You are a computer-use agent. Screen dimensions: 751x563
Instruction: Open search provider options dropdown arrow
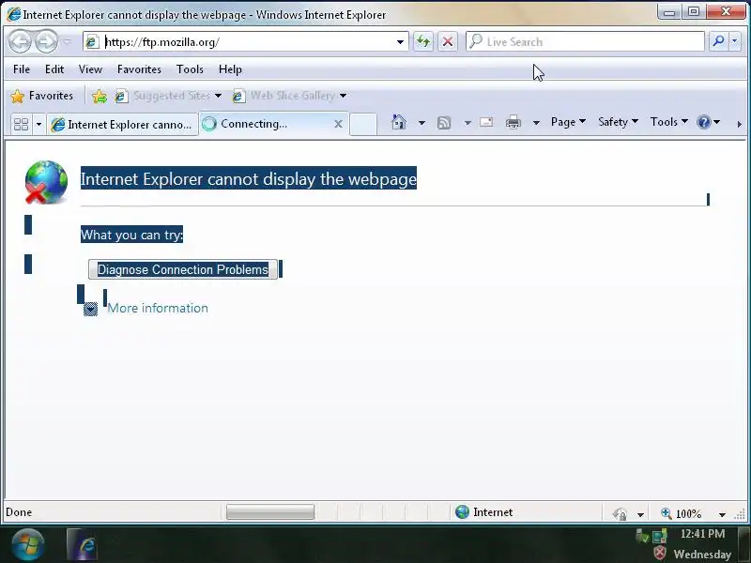(x=735, y=41)
